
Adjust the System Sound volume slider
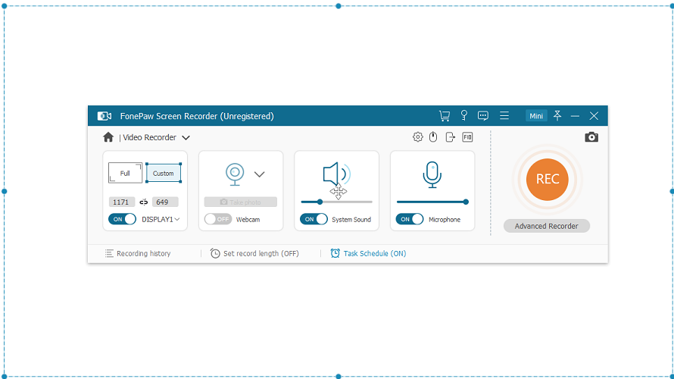pos(336,202)
